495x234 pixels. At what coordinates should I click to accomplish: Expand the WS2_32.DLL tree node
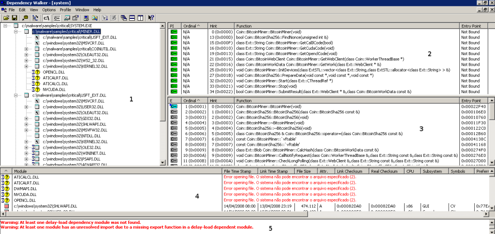coord(26,60)
